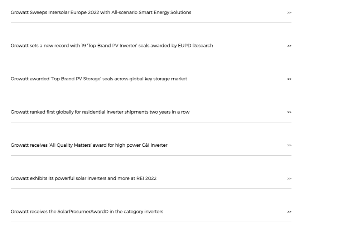
Task: Click the arrow beside Intersolar Europe 2022 headline
Action: pyautogui.click(x=289, y=12)
